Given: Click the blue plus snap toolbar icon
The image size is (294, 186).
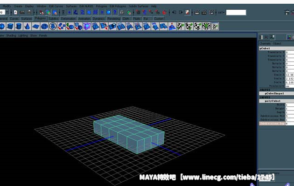Looking at the screenshot, I should (69, 13).
